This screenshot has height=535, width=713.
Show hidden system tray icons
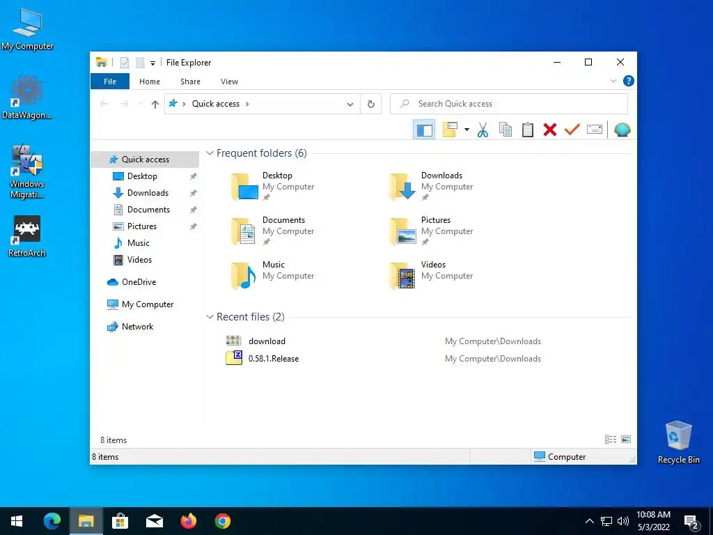tap(589, 521)
